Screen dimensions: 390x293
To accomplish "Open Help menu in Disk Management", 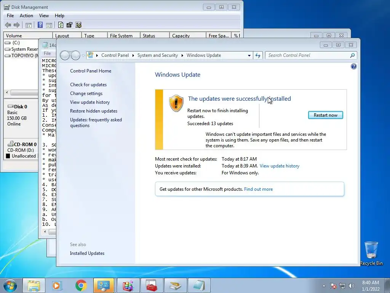I will (59, 15).
